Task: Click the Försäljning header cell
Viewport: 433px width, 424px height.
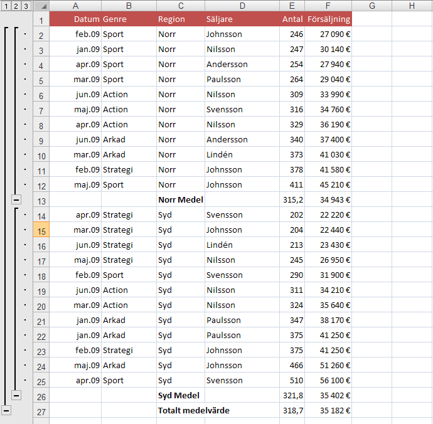Action: tap(328, 19)
